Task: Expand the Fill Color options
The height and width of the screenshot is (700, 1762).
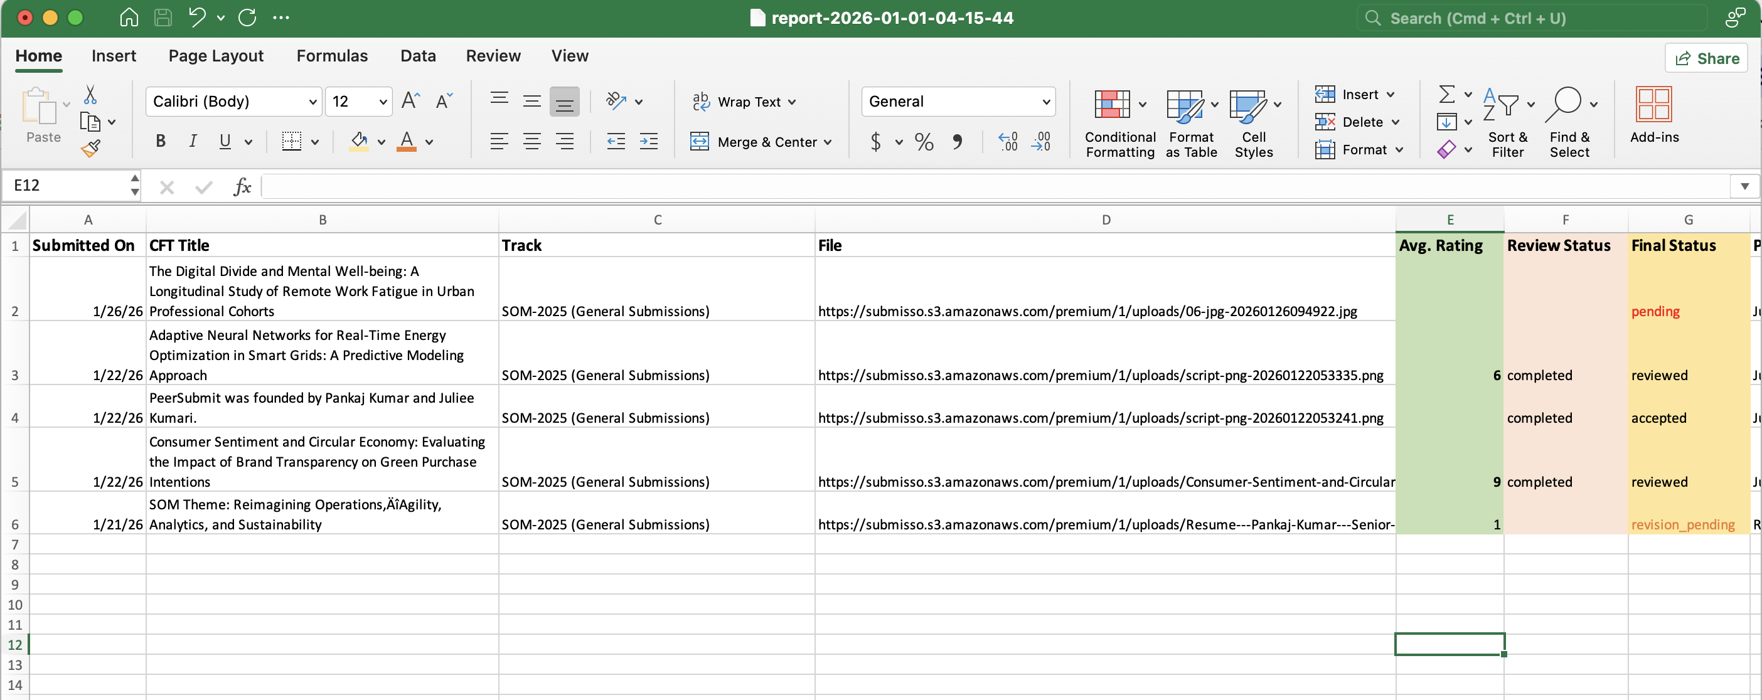Action: pyautogui.click(x=381, y=142)
